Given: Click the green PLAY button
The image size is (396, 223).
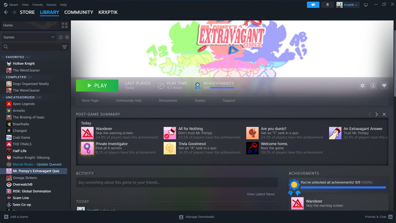Looking at the screenshot, I should (97, 86).
